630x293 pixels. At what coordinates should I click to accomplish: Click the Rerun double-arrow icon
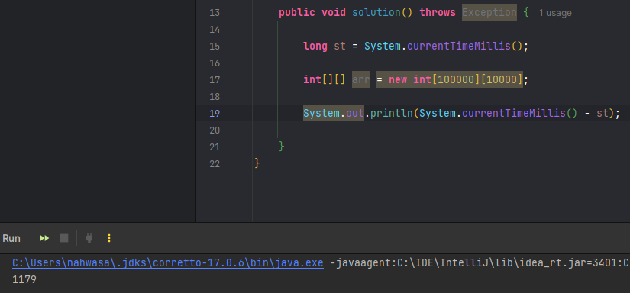[44, 238]
